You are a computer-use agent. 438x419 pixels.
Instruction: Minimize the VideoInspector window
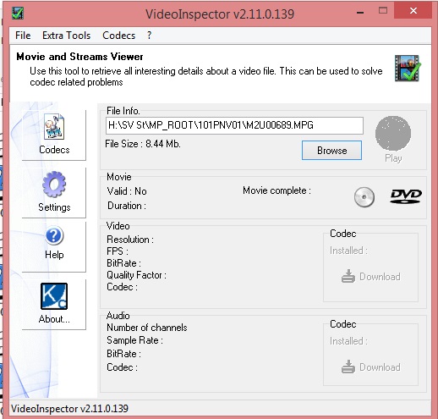[360, 12]
